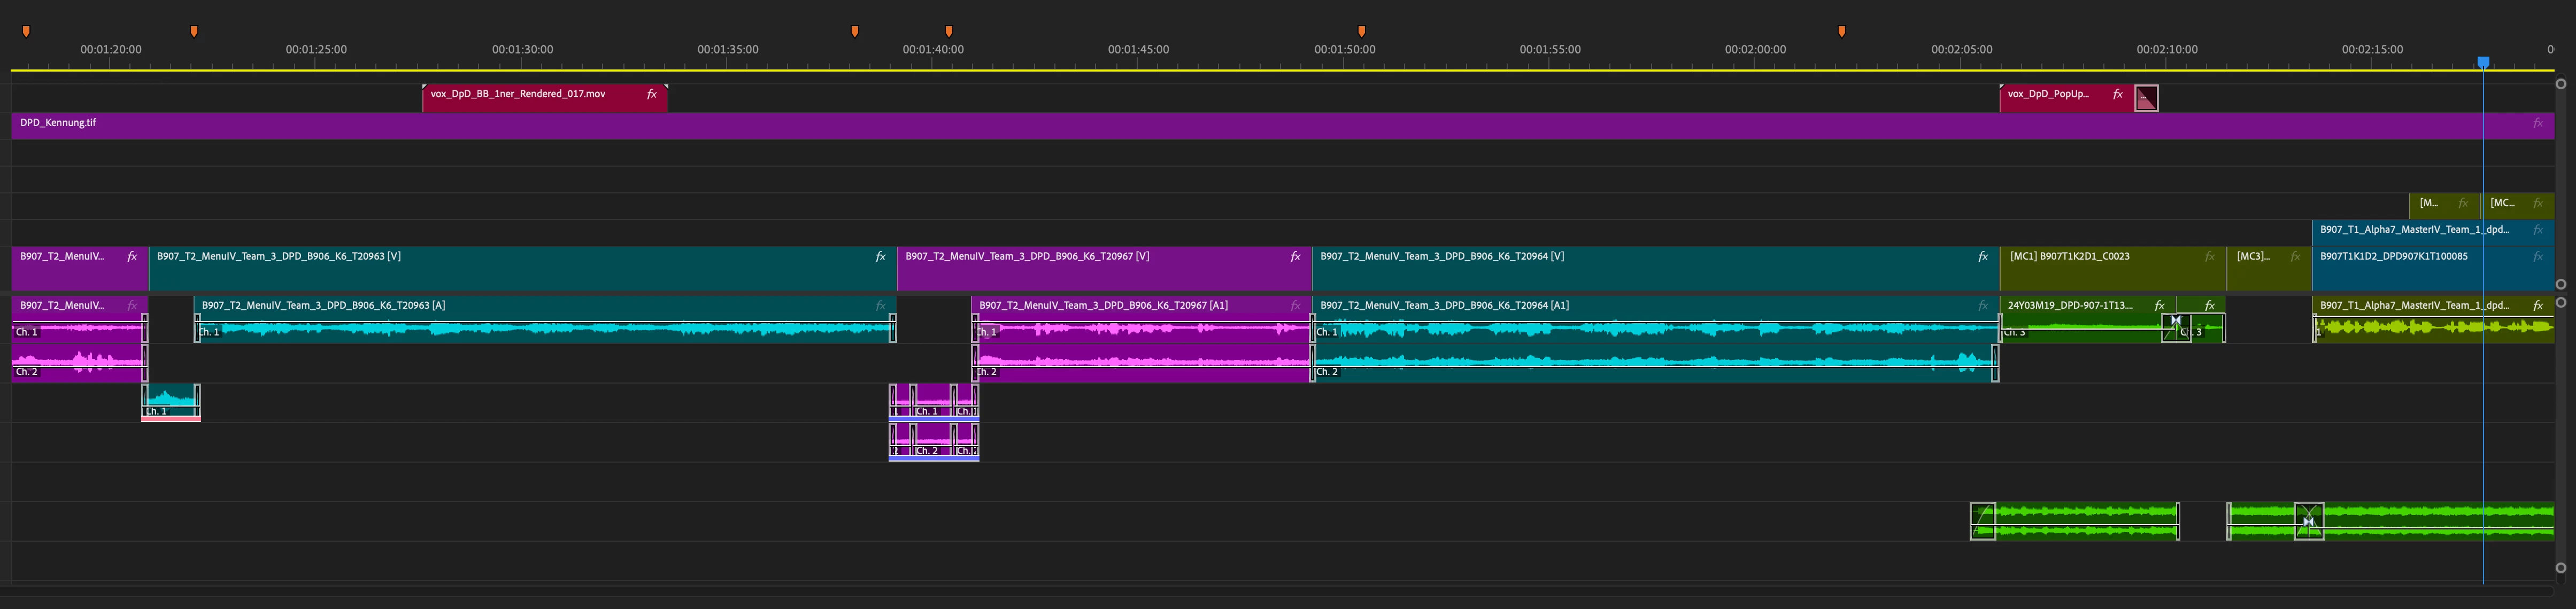The height and width of the screenshot is (609, 2576).
Task: Click fx badge on the T20964 [V] video clip
Action: tap(1982, 257)
